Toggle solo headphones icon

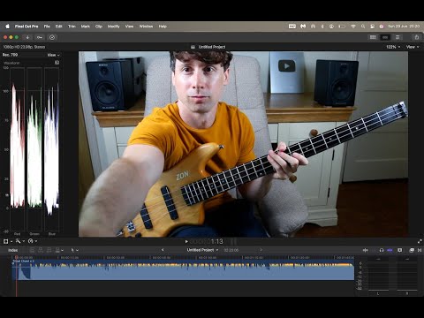tap(382, 250)
